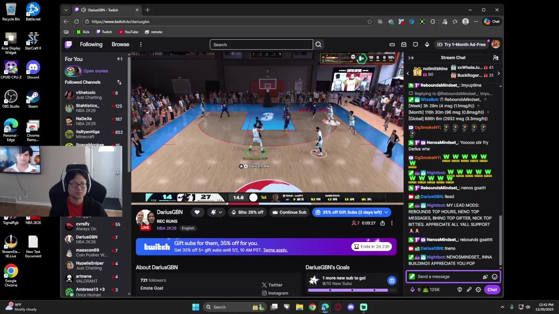Open the Twitch profile avatar menu
Viewport: 559px width, 314px height.
tap(495, 44)
